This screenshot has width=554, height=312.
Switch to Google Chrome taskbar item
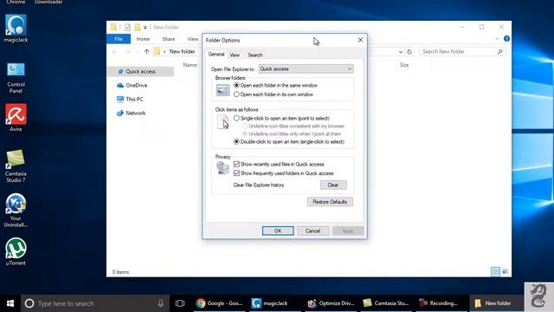click(x=219, y=303)
